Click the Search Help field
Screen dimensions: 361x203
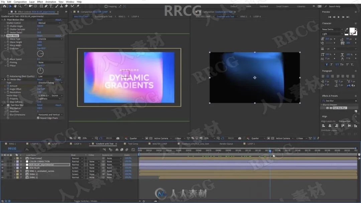tap(341, 6)
